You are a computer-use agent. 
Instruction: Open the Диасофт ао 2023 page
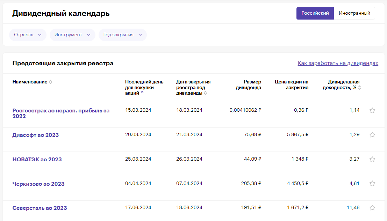click(x=36, y=135)
